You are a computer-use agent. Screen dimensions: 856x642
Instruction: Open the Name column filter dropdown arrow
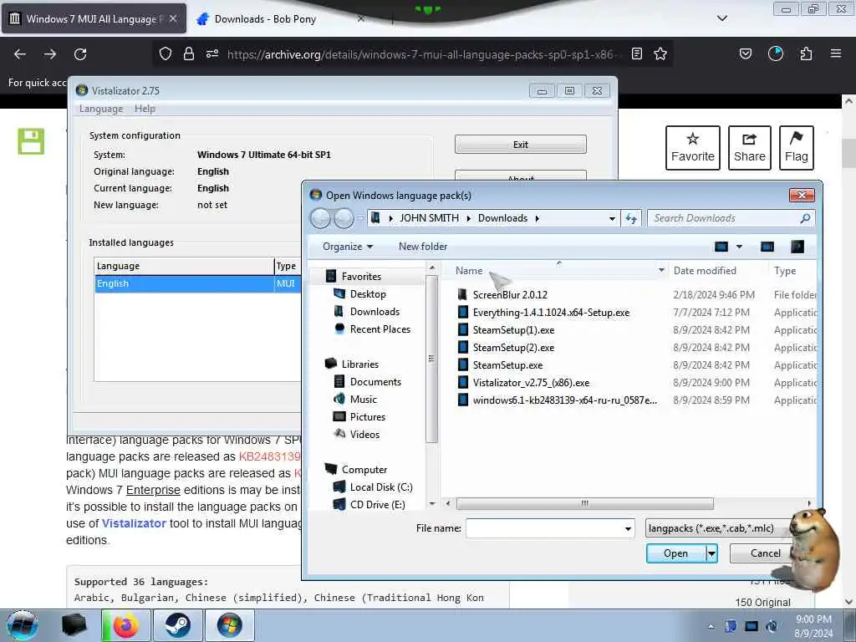click(x=661, y=270)
